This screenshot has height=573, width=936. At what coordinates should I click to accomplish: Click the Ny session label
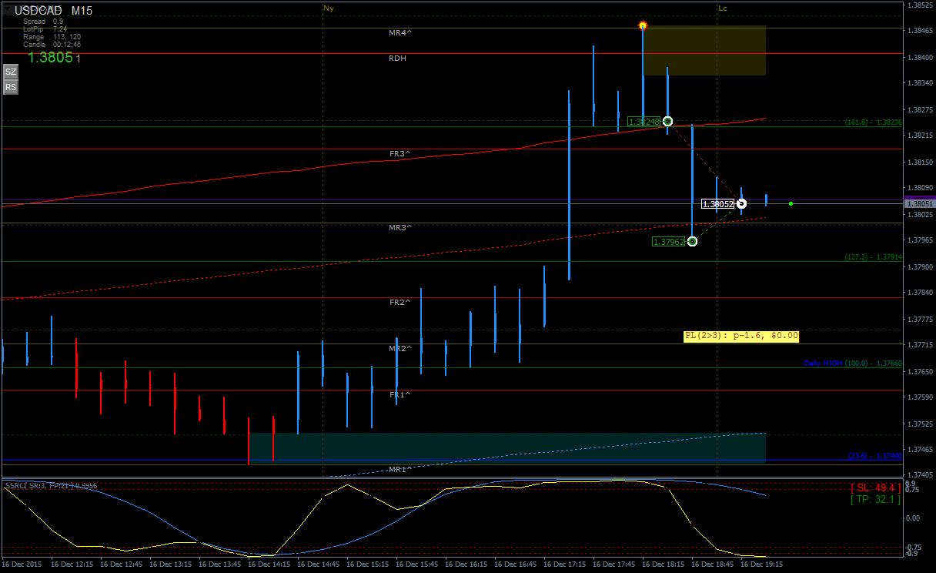(x=329, y=8)
